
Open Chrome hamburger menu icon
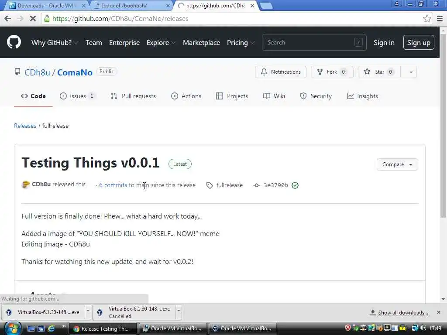coord(440,18)
